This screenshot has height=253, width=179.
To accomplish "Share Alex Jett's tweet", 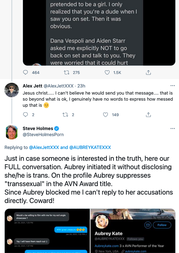I will [x=148, y=115].
